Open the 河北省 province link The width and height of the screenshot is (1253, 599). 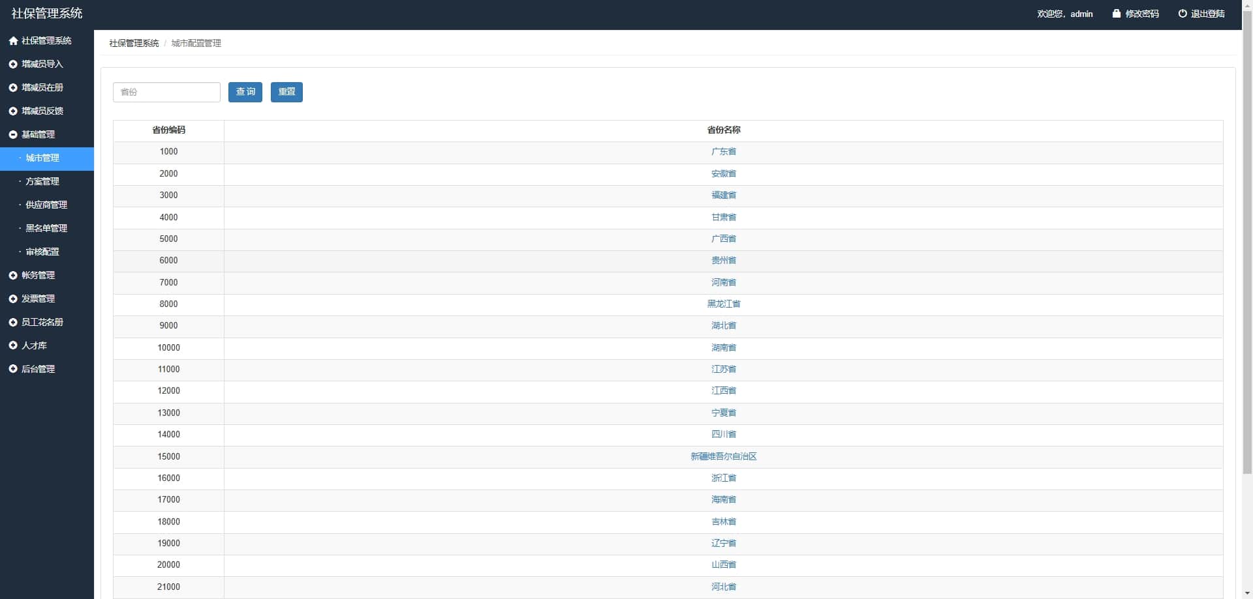pyautogui.click(x=724, y=587)
